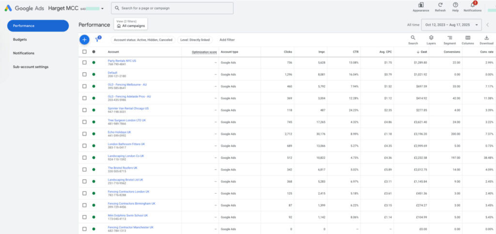Open the Default account link
Image resolution: width=496 pixels, height=234 pixels.
(x=112, y=73)
